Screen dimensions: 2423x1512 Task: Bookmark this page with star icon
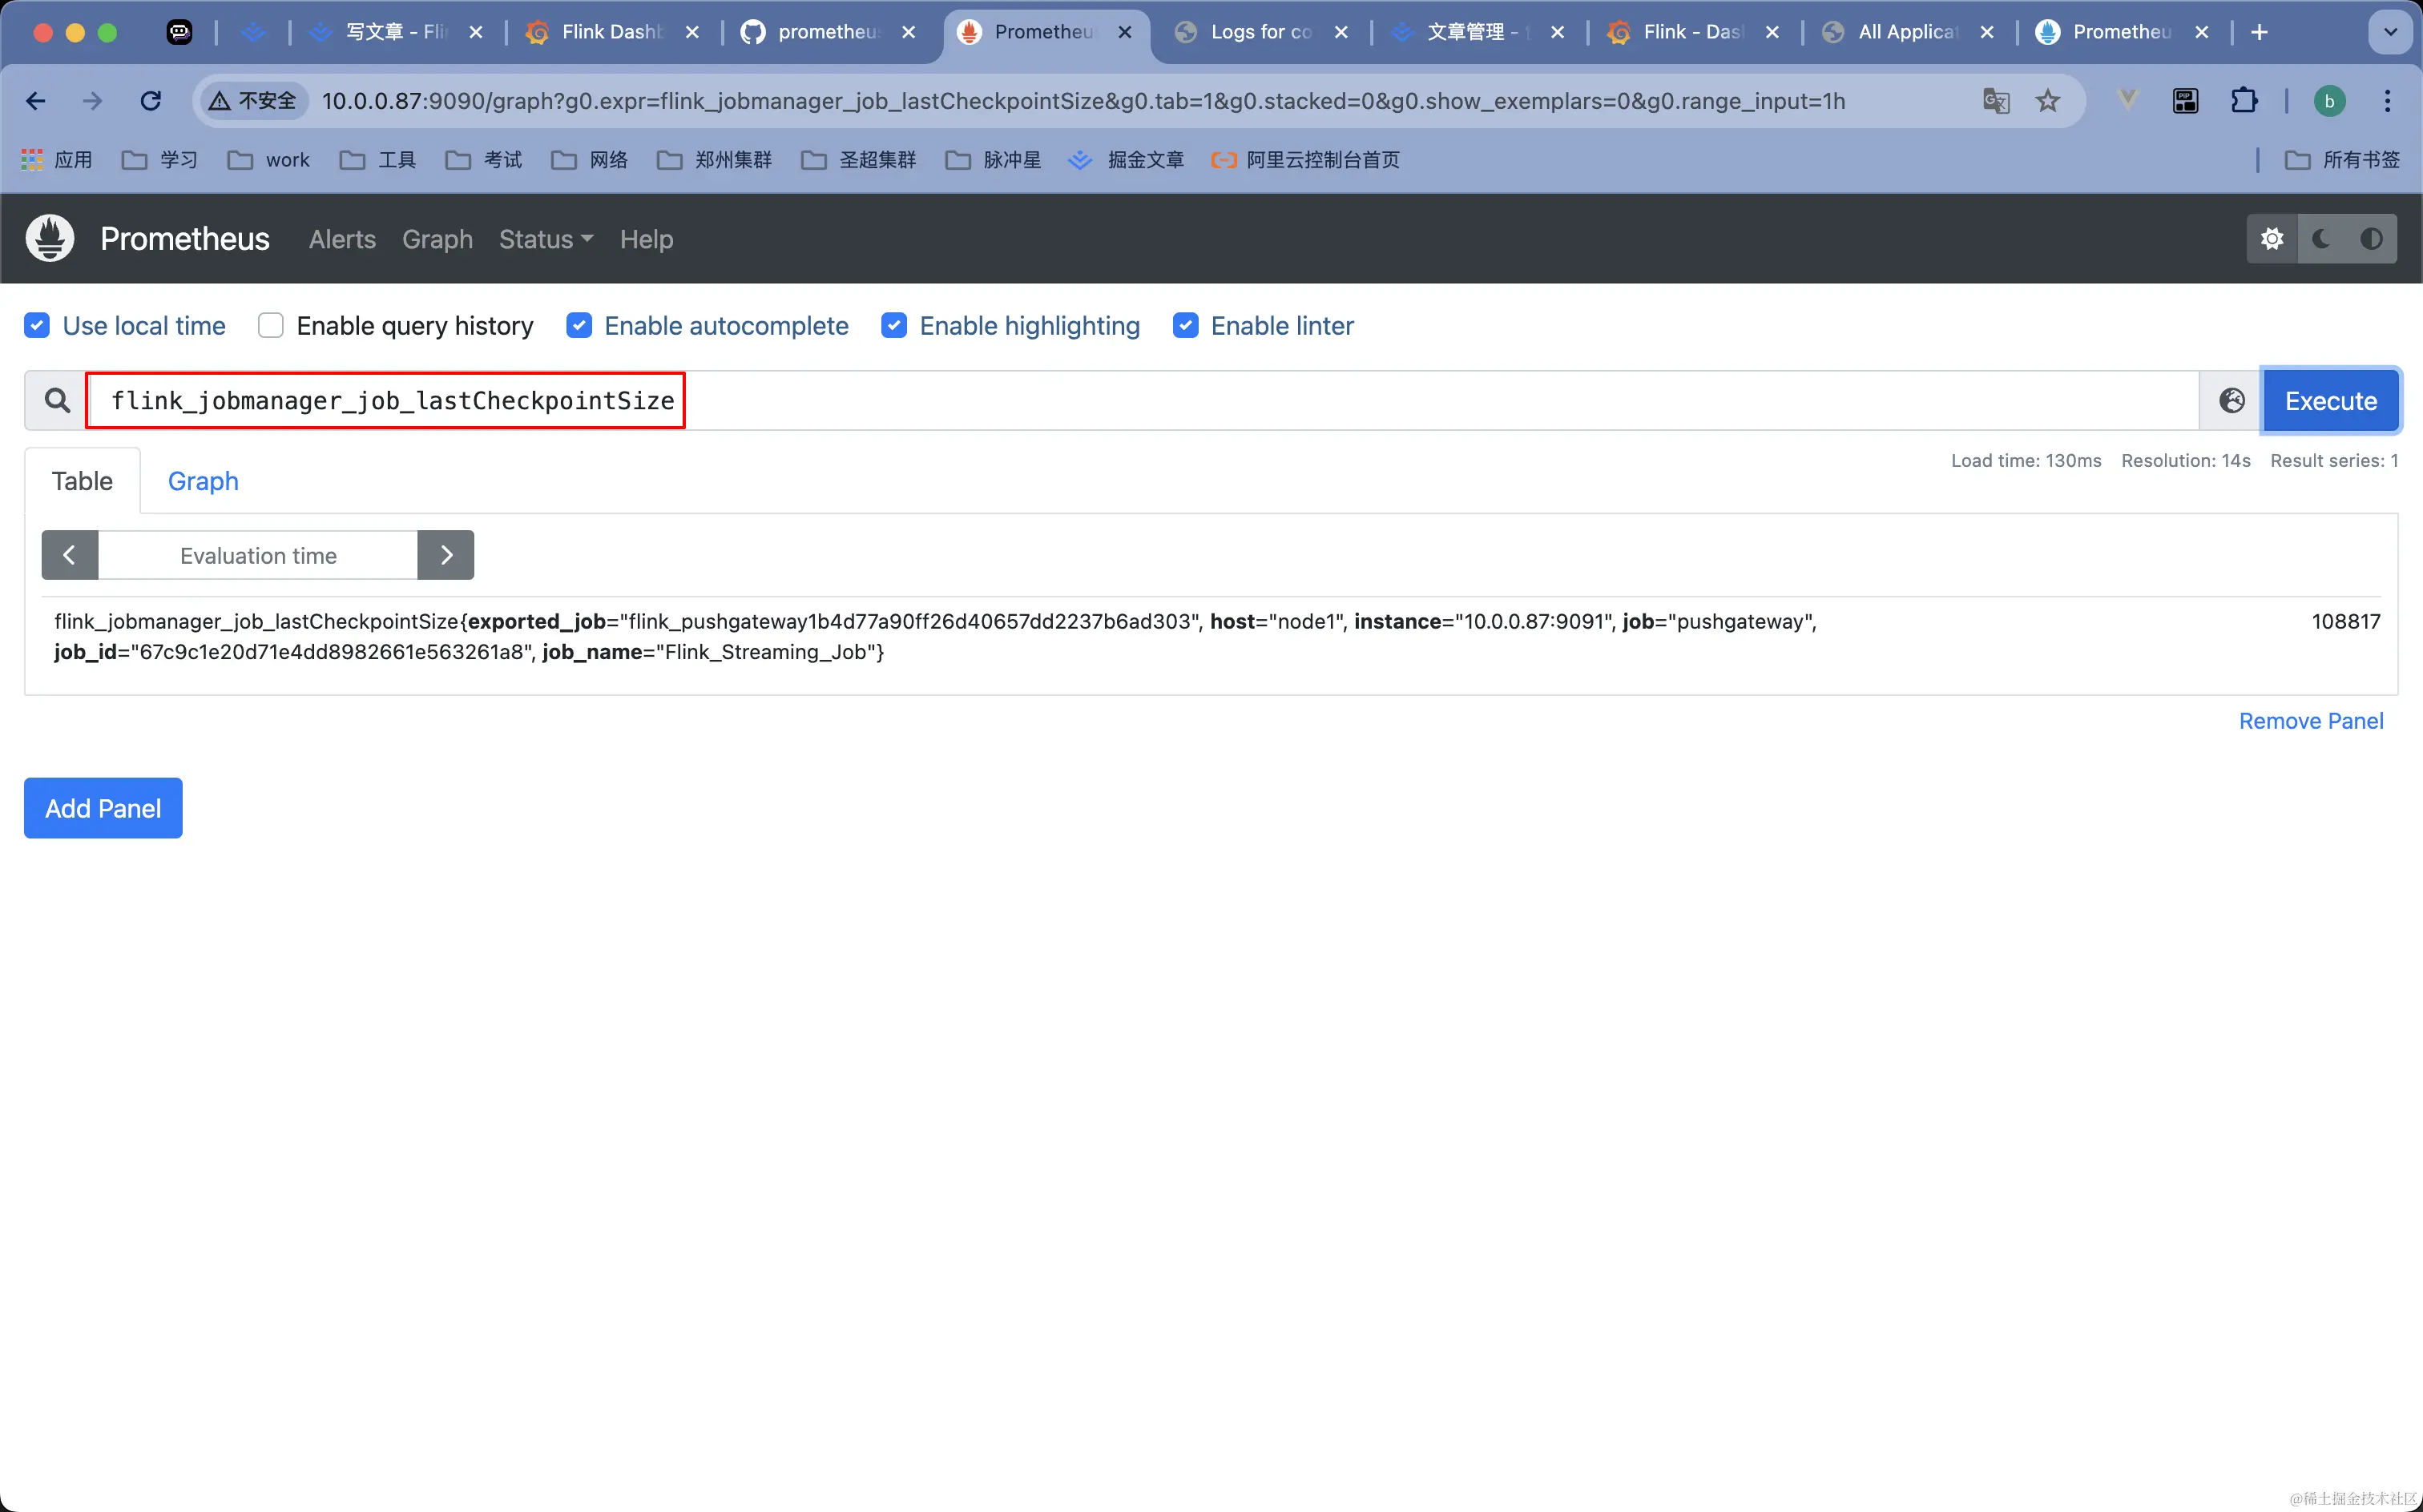[x=2048, y=101]
